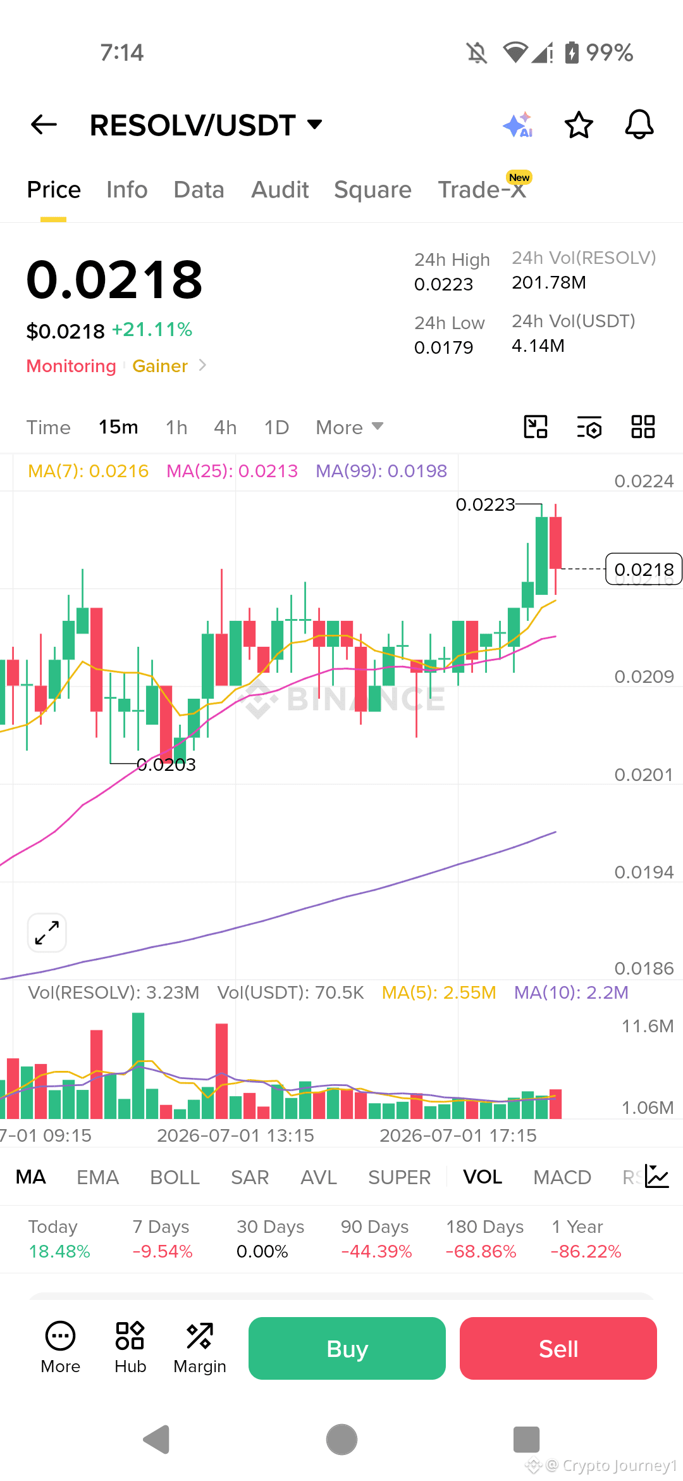Screen dimensions: 683x1481
Task: Set a price alert with bell icon
Action: click(x=639, y=124)
